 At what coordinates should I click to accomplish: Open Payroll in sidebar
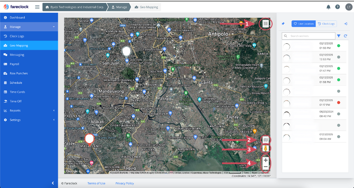pos(29,64)
